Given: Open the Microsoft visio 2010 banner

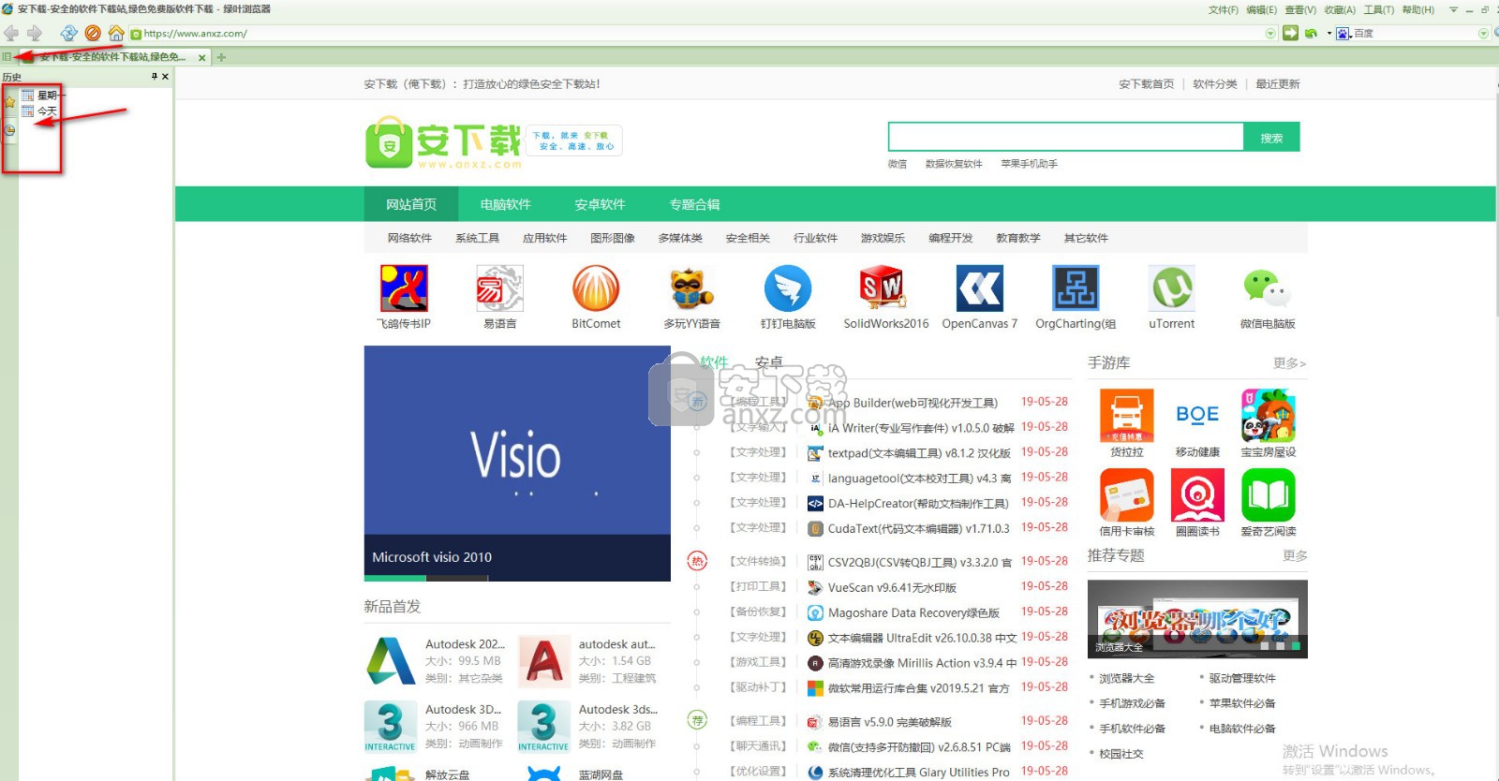Looking at the screenshot, I should 517,464.
